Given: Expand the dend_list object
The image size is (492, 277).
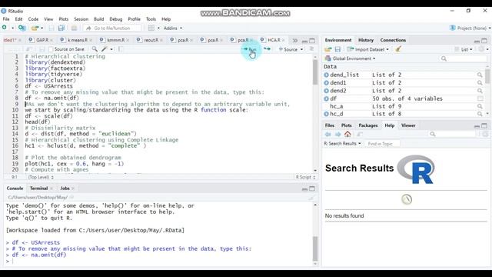Looking at the screenshot, I should tap(326, 75).
